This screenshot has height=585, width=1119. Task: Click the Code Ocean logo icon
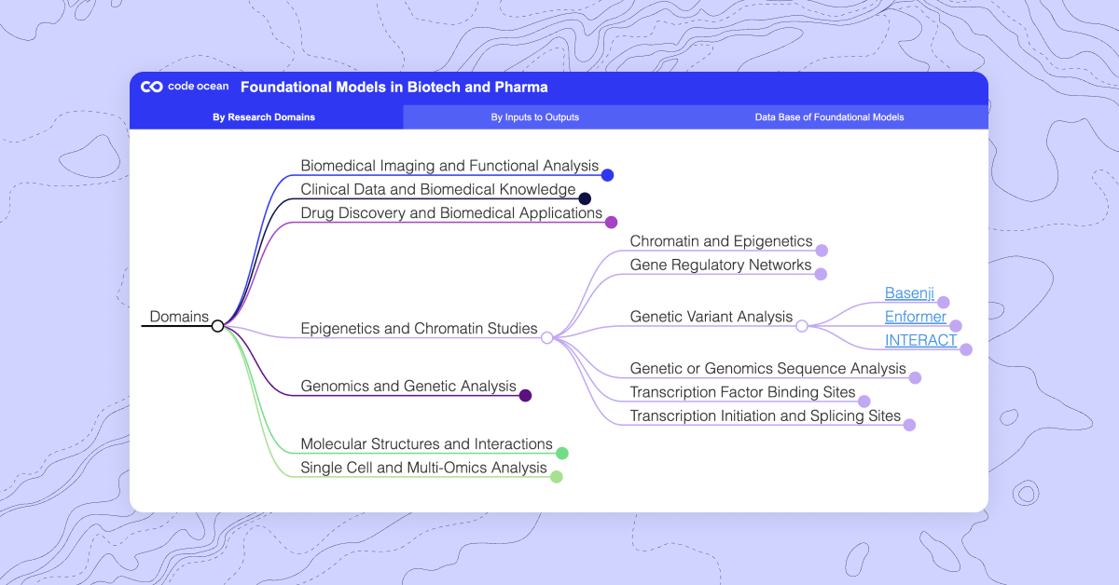pos(151,86)
